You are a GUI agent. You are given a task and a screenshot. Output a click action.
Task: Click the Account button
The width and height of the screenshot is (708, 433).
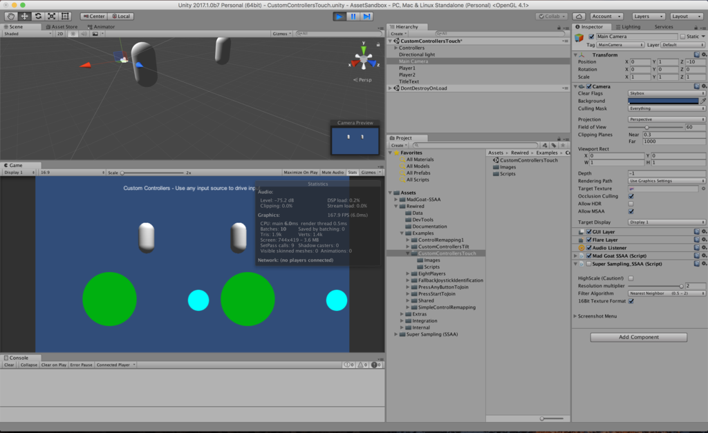coord(606,17)
